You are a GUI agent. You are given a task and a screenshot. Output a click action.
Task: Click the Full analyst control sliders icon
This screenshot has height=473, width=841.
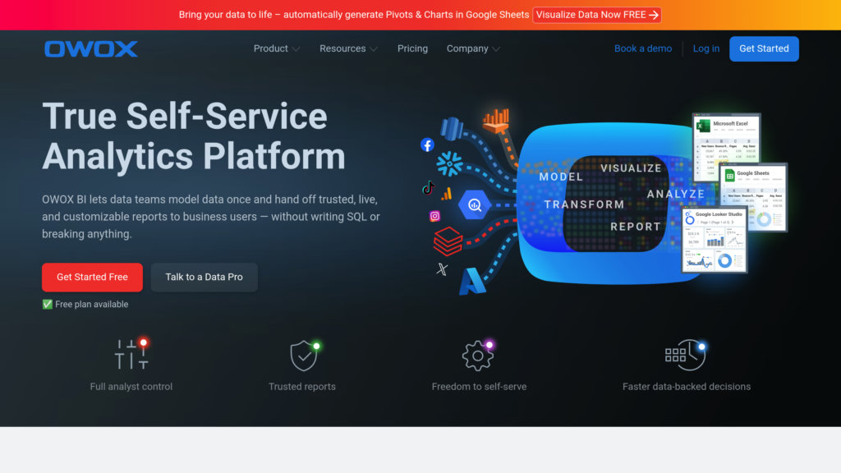pyautogui.click(x=131, y=355)
